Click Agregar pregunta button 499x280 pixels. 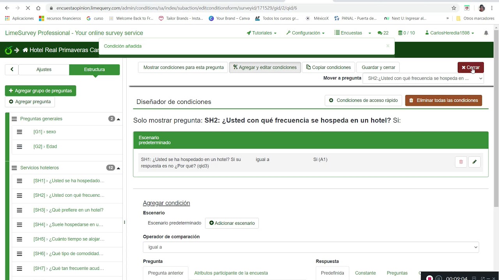30,101
